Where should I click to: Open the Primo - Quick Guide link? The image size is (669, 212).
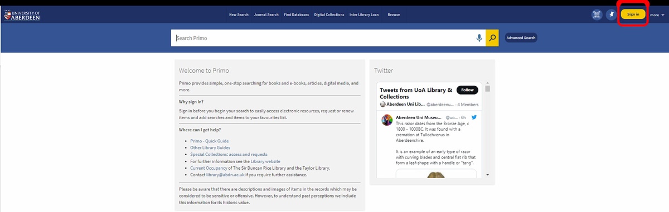coord(210,141)
